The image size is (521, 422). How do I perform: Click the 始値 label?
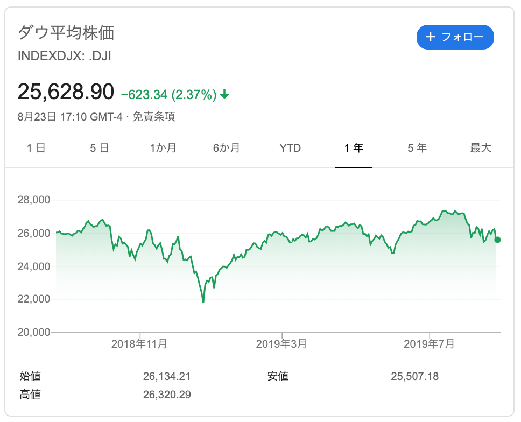(30, 376)
